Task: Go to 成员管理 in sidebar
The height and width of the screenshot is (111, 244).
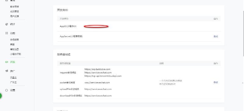Action: point(14,12)
